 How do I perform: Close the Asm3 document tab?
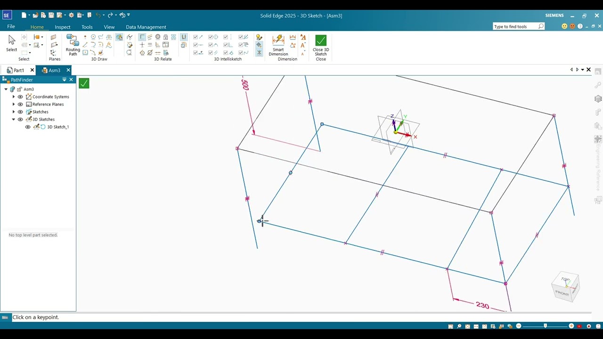pyautogui.click(x=68, y=70)
